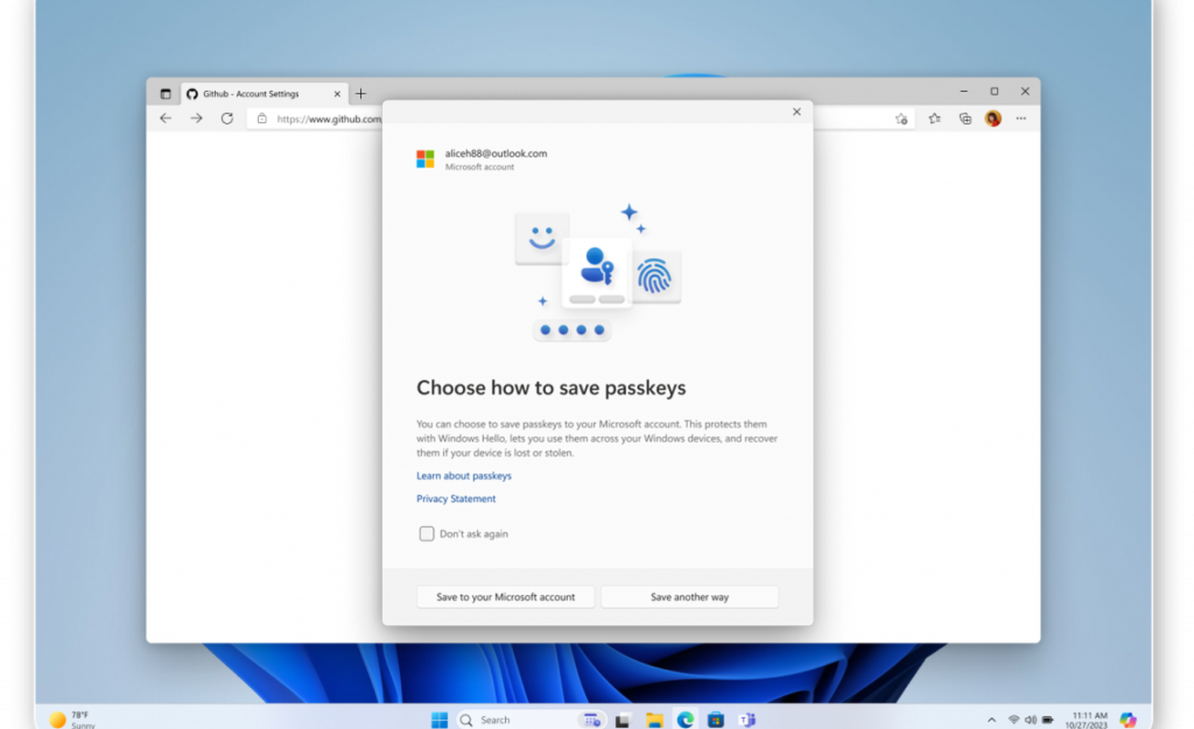The image size is (1194, 729).
Task: Close the Edge browser window
Action: pos(1025,92)
